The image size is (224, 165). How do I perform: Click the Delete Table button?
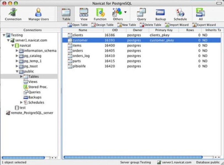pos(150,25)
